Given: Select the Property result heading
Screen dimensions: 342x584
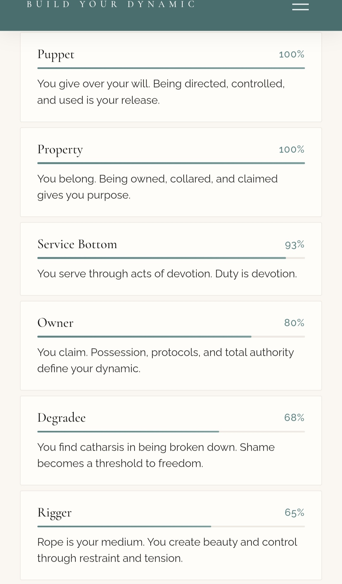Looking at the screenshot, I should [60, 150].
